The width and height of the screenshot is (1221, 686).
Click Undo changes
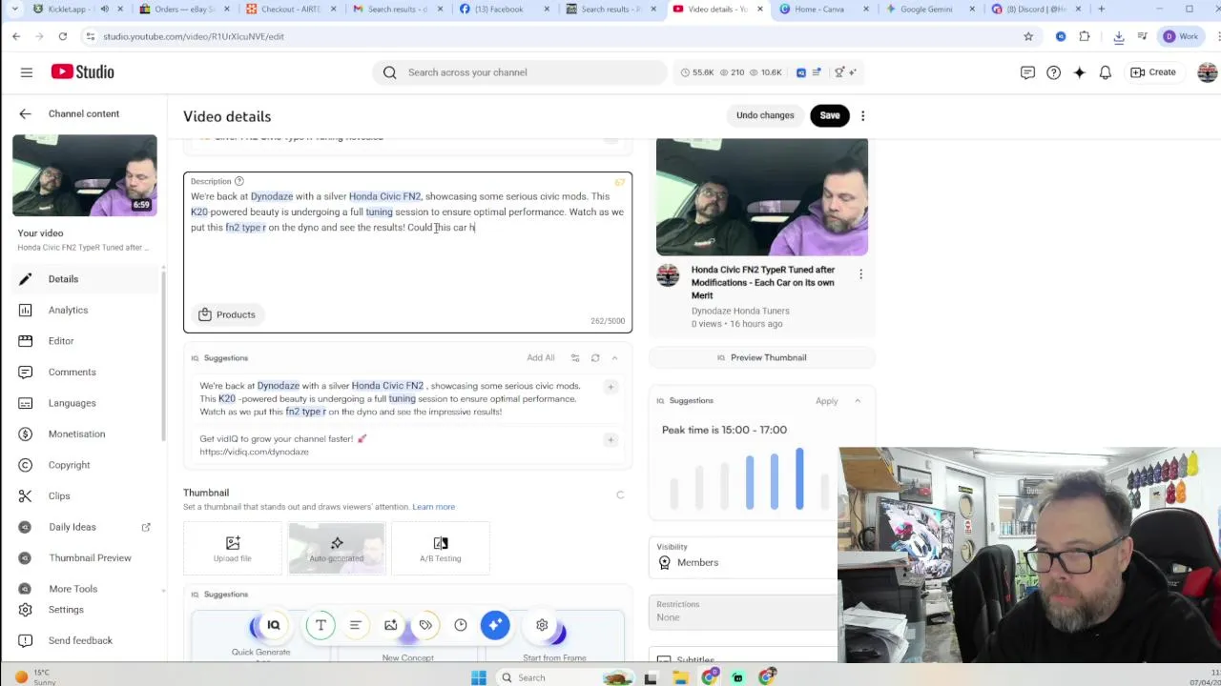[x=764, y=115]
